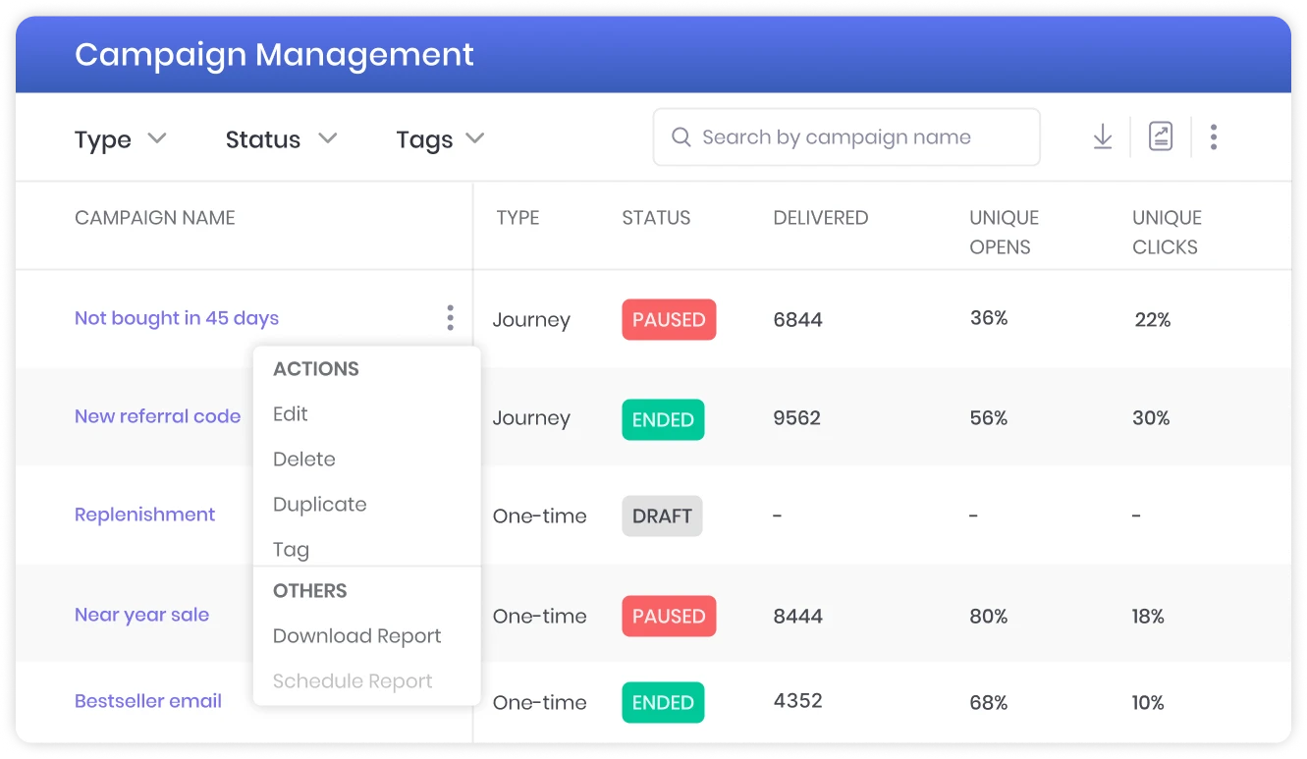This screenshot has width=1307, height=759.
Task: Click the DELIVERED column header
Action: pyautogui.click(x=821, y=218)
